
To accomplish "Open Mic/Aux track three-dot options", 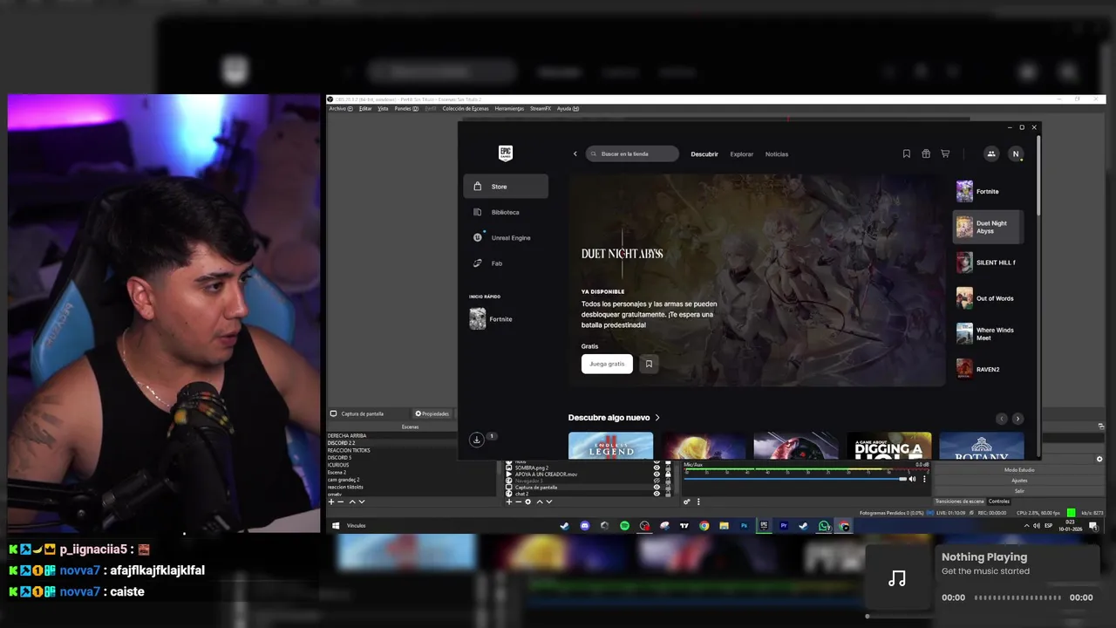I will (924, 479).
